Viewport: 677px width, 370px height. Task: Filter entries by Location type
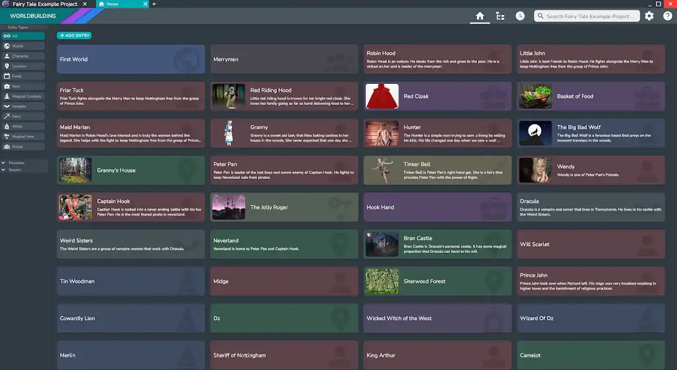point(23,66)
